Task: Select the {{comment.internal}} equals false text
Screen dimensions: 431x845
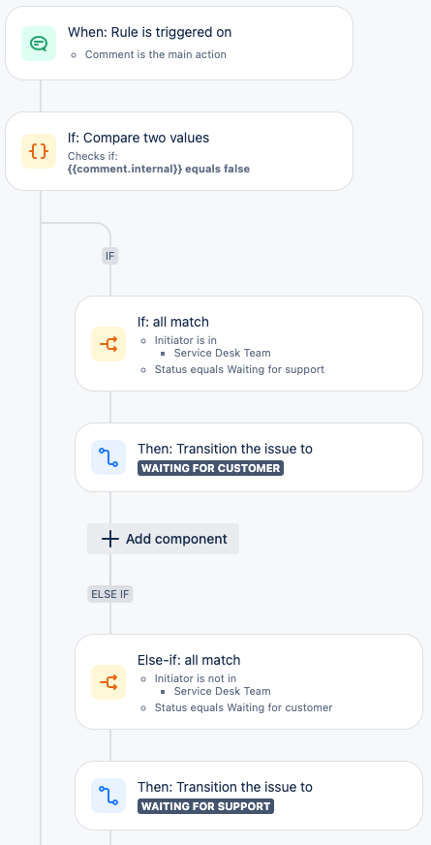Action: click(x=159, y=169)
